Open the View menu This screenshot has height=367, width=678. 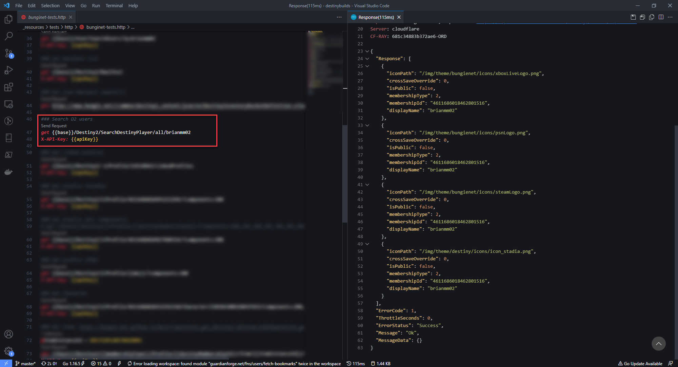(70, 5)
